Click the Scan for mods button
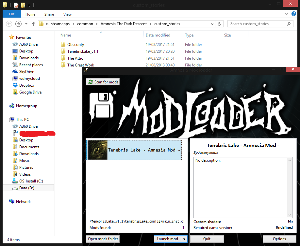300x246 pixels. click(103, 82)
